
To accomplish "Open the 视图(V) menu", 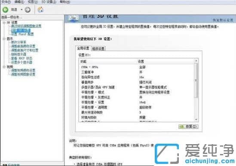I will tap(33, 2).
